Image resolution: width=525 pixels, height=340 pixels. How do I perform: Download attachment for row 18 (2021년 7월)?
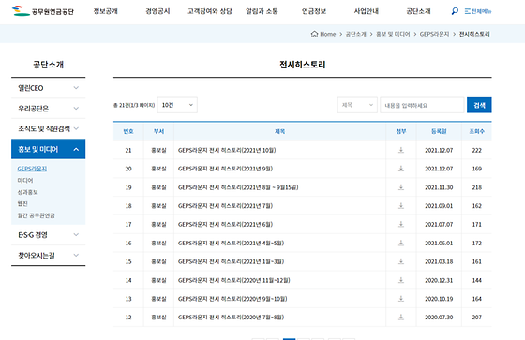tap(401, 205)
